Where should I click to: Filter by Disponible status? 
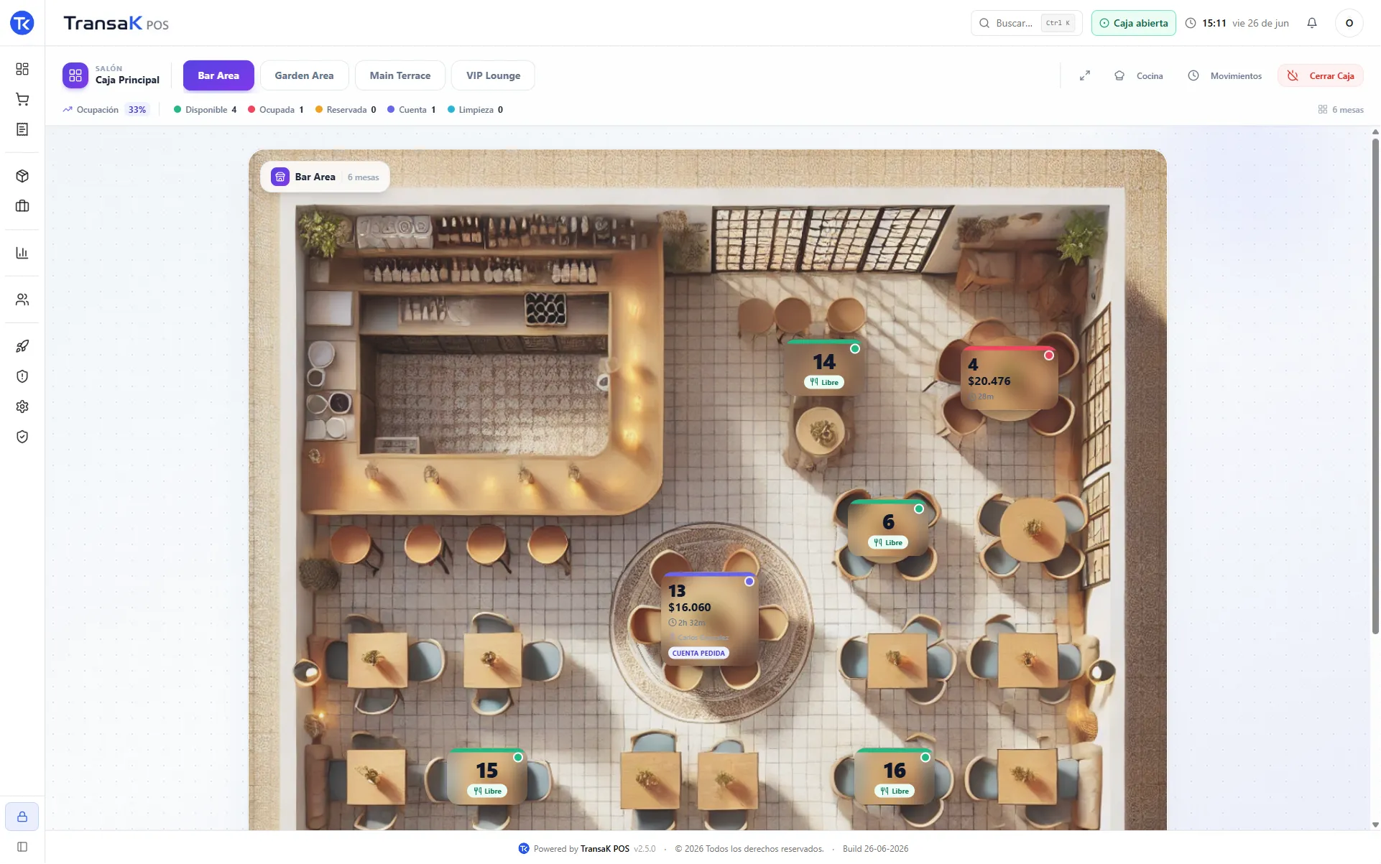(x=205, y=110)
